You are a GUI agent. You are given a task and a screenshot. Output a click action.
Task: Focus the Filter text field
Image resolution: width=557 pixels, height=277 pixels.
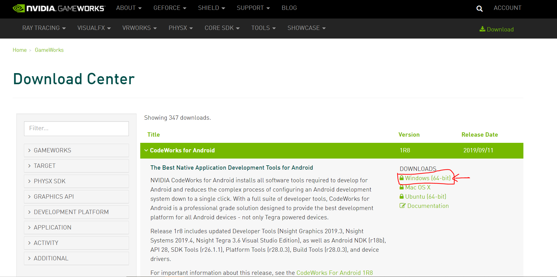76,128
